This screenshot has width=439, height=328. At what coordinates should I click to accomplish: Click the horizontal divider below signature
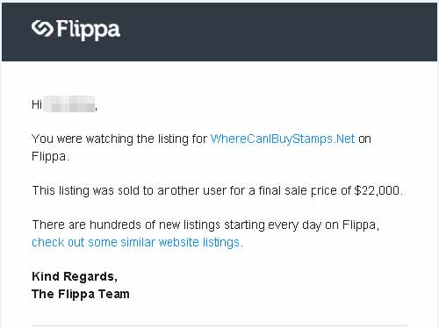[219, 325]
